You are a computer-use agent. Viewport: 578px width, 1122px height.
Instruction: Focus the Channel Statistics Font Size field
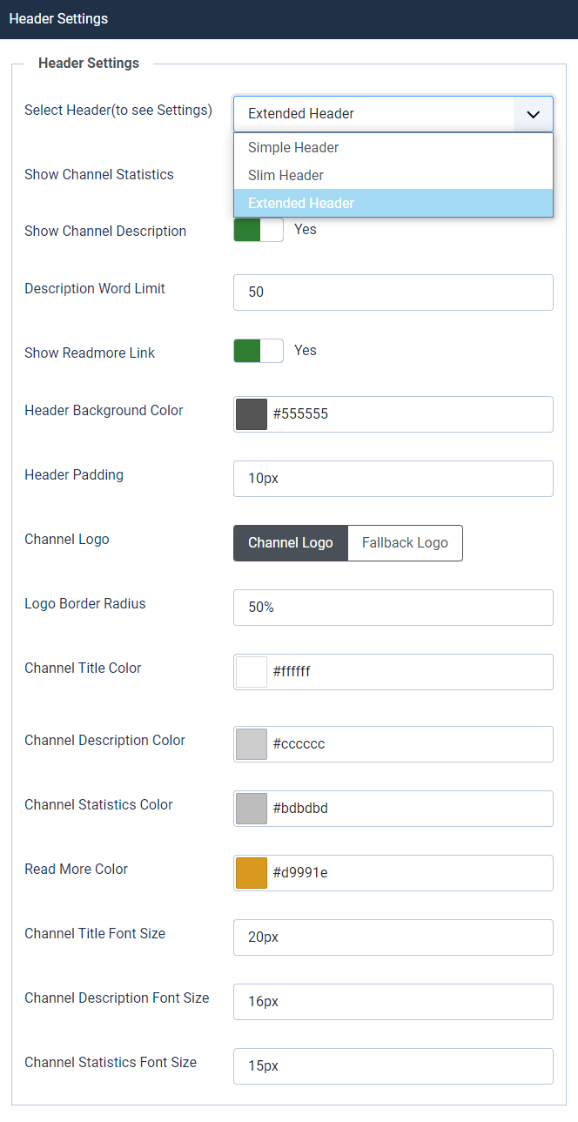pyautogui.click(x=393, y=1066)
